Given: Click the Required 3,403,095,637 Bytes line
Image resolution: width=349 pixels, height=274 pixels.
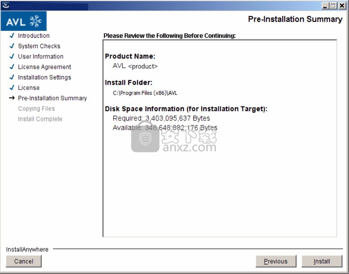Looking at the screenshot, I should tap(161, 118).
